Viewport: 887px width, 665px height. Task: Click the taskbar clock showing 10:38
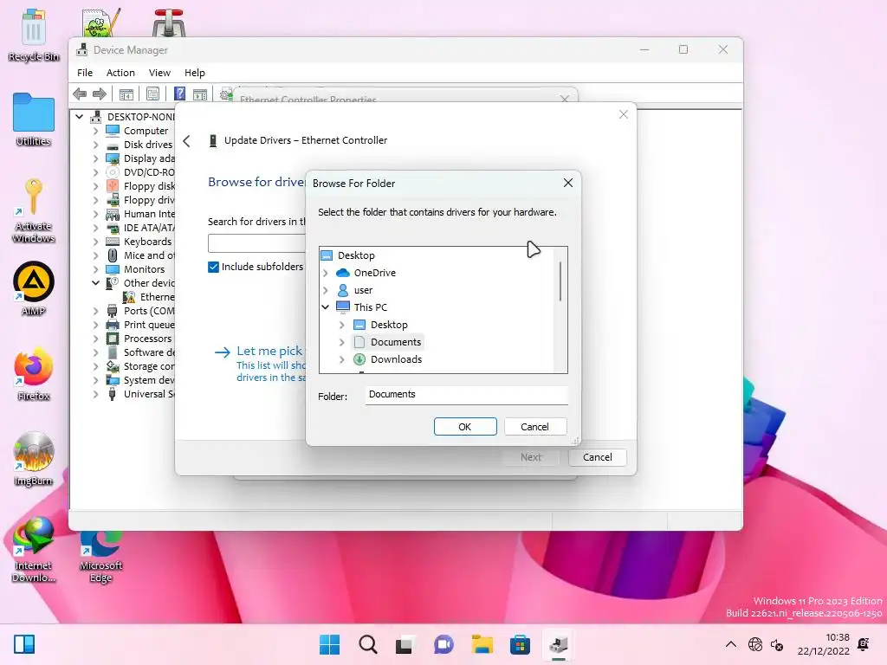pyautogui.click(x=824, y=644)
